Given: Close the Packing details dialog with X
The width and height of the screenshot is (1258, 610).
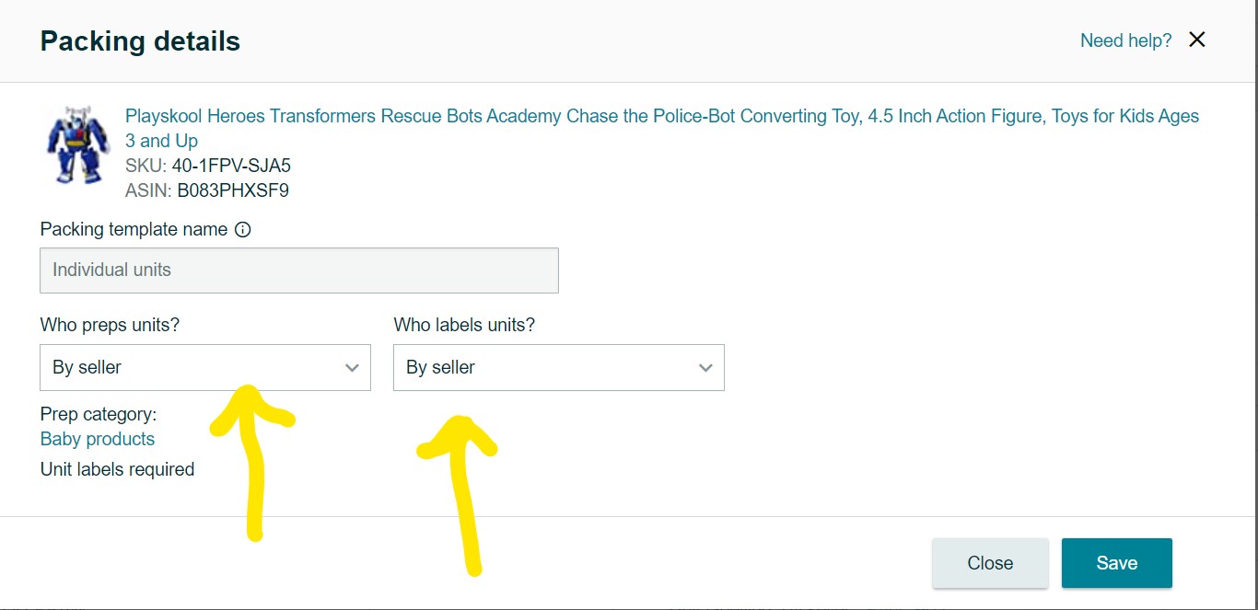Looking at the screenshot, I should 1196,40.
